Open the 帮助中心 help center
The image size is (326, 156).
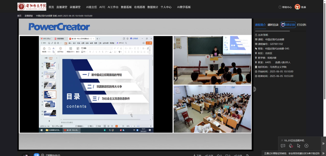point(285,7)
